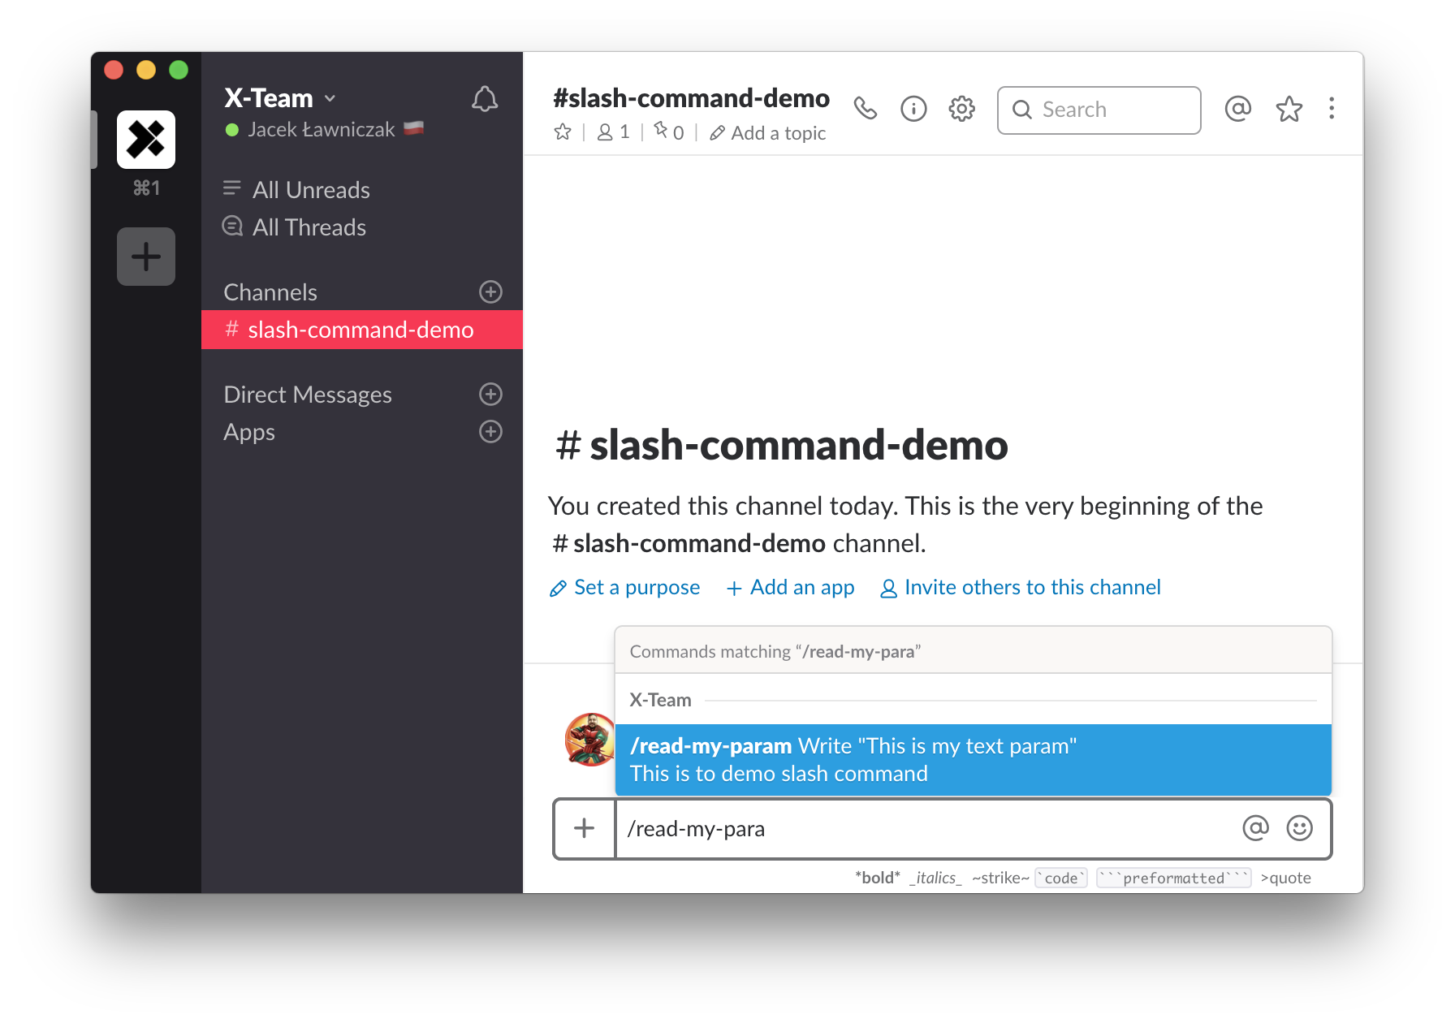This screenshot has height=1023, width=1455.
Task: Click Add an app link
Action: [x=790, y=587]
